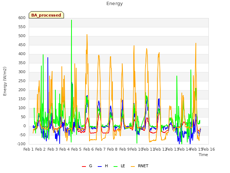The height and width of the screenshot is (173, 230).
Task: Click the 550 y-axis value
Action: pyautogui.click(x=22, y=27)
